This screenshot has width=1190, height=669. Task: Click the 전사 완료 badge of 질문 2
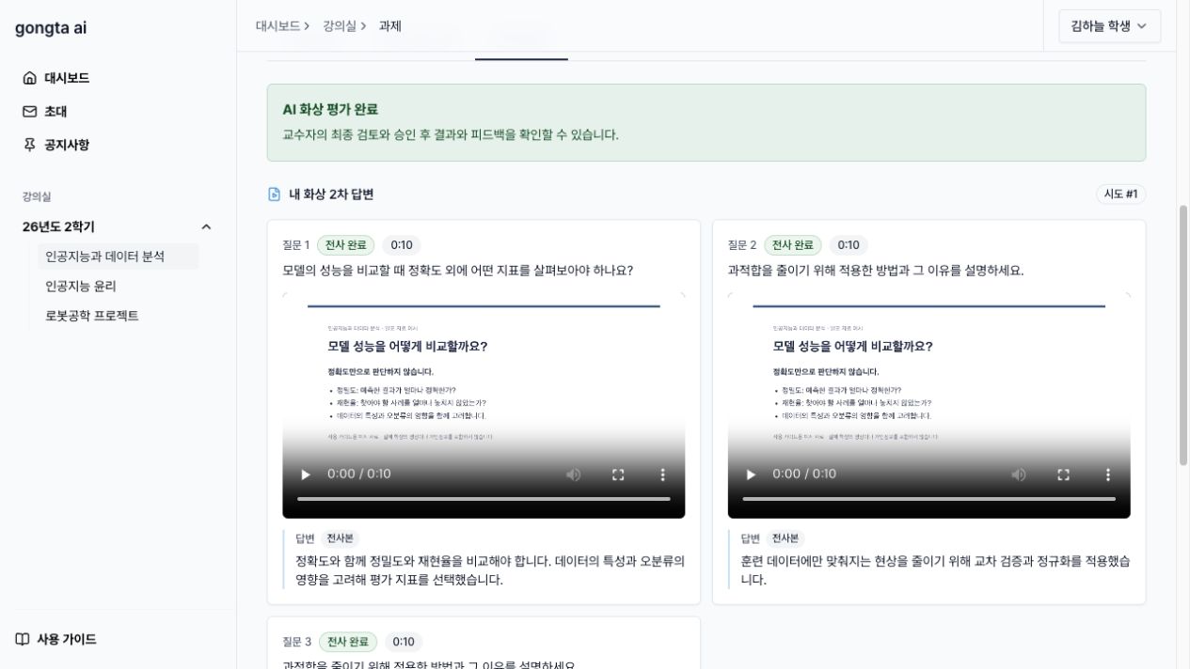pos(792,245)
